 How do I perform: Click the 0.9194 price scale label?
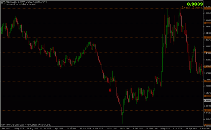tap(208, 119)
